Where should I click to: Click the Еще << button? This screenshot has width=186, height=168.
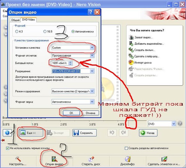pos(31,133)
